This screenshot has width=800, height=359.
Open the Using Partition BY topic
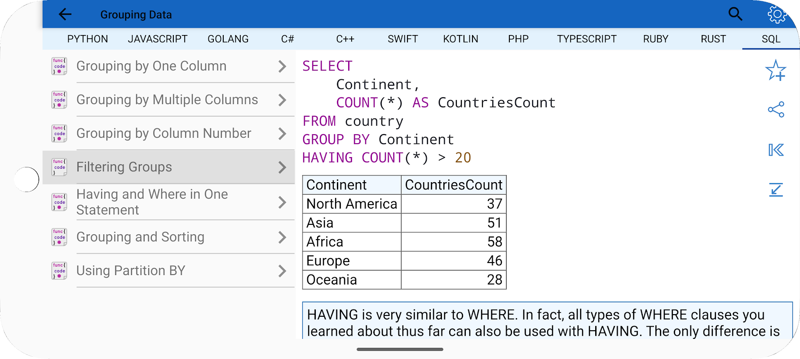[131, 271]
